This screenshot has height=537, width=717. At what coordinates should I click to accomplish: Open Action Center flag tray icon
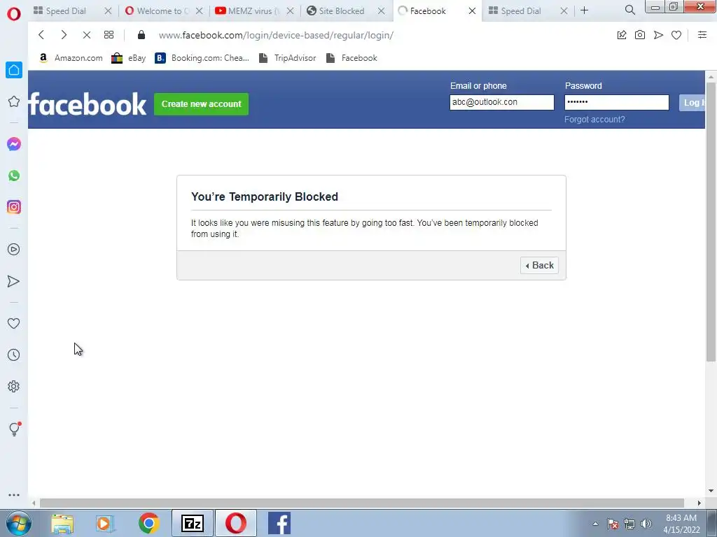coord(612,524)
